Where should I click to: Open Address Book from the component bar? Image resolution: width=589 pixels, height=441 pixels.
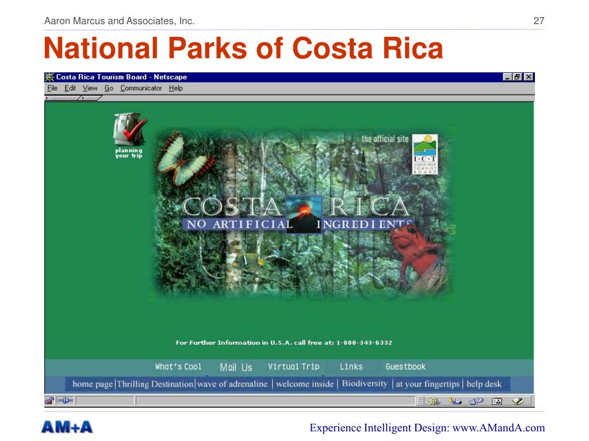[x=496, y=401]
